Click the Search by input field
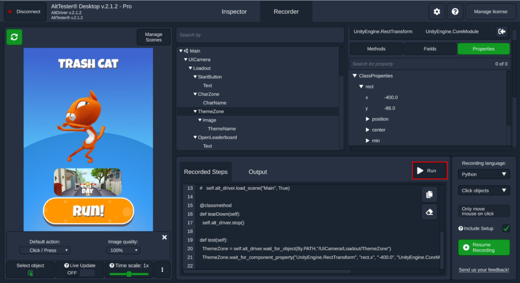520x283 pixels. click(260, 35)
